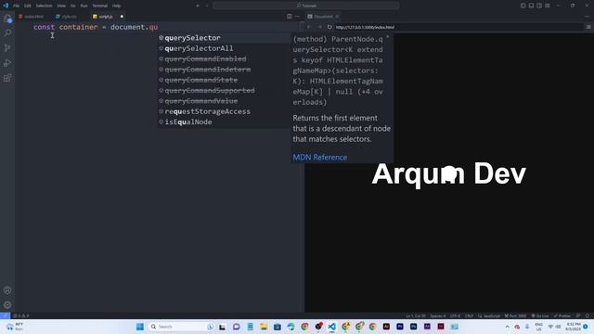This screenshot has height=334, width=594.
Task: Choose requestStorageAccess suggestion
Action: pos(224,111)
